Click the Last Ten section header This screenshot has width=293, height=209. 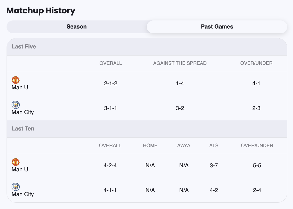point(23,129)
